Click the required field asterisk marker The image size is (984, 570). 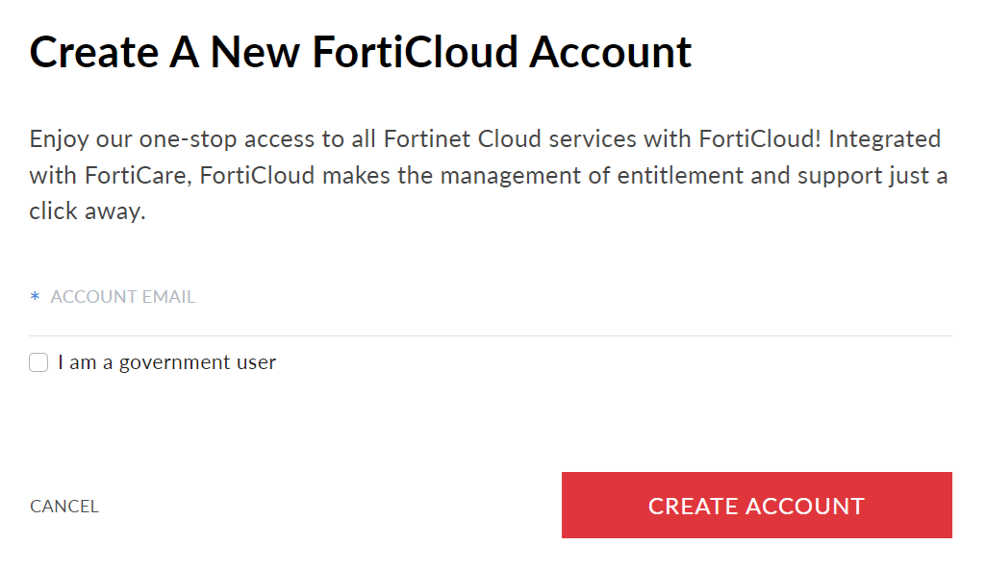(x=35, y=297)
